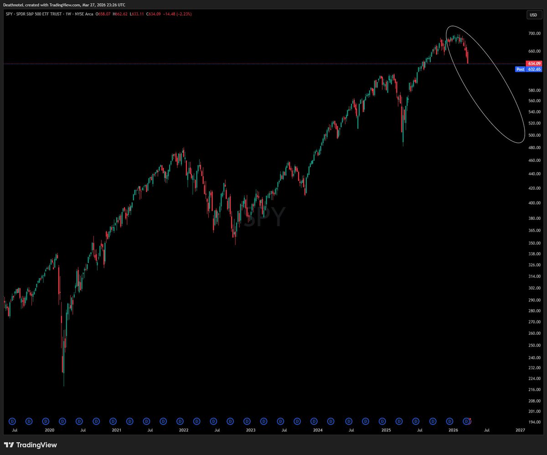547x455 pixels.
Task: Click the 365.00 price axis label
Action: pos(534,231)
